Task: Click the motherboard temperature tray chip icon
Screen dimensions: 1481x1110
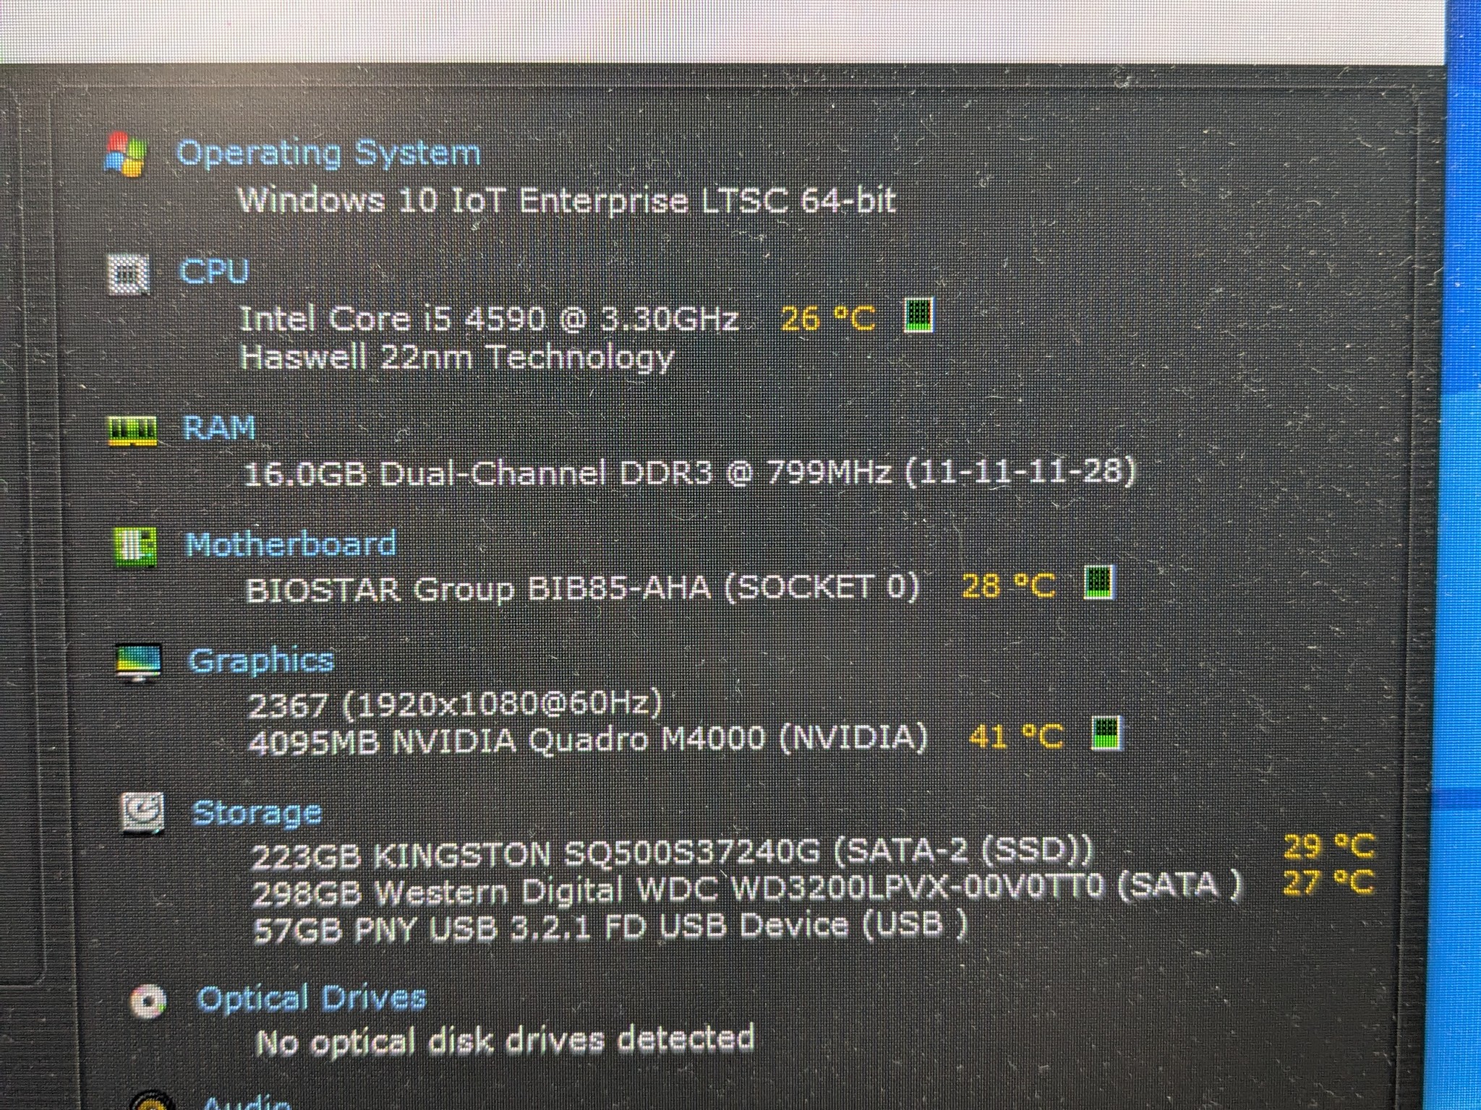Action: coord(1099,582)
